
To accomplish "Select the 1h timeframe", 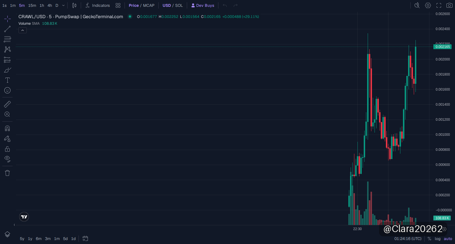I will 42,5.
